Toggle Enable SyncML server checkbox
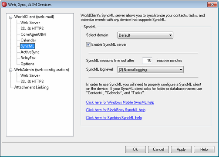Screen dimensions: 219x157 pos(88,44)
